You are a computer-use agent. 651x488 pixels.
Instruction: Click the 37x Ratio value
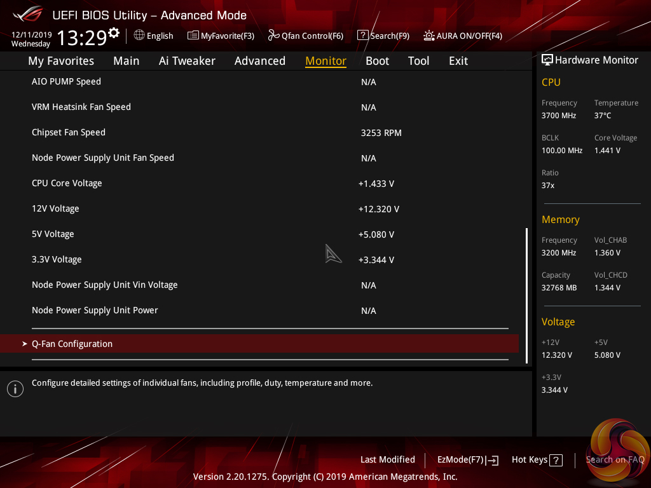coord(547,186)
